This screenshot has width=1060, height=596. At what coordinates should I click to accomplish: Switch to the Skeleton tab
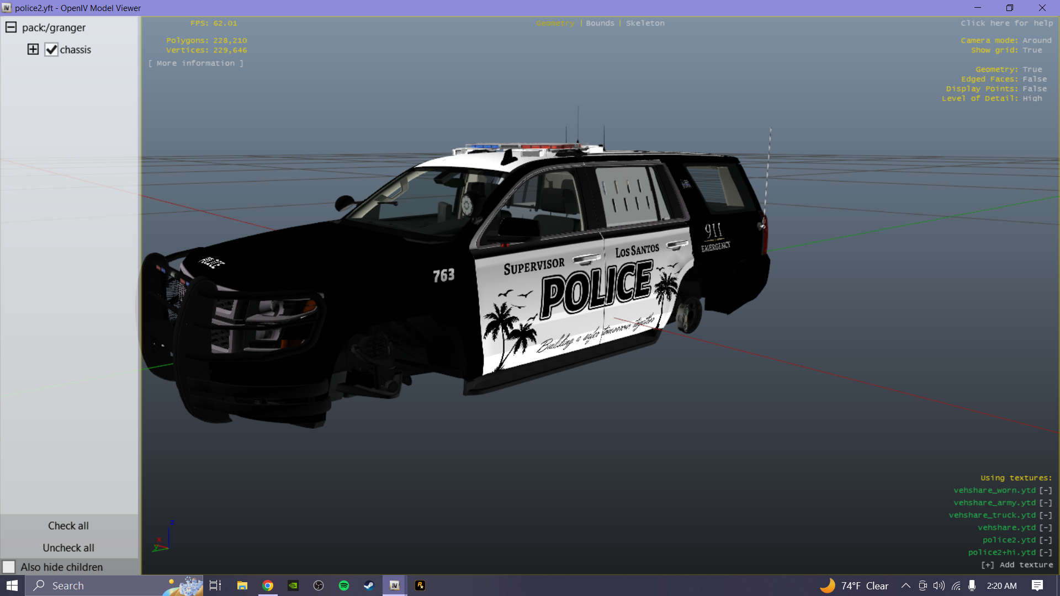[x=645, y=23]
